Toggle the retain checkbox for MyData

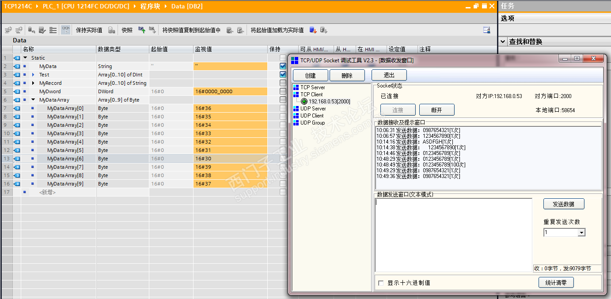pos(283,66)
